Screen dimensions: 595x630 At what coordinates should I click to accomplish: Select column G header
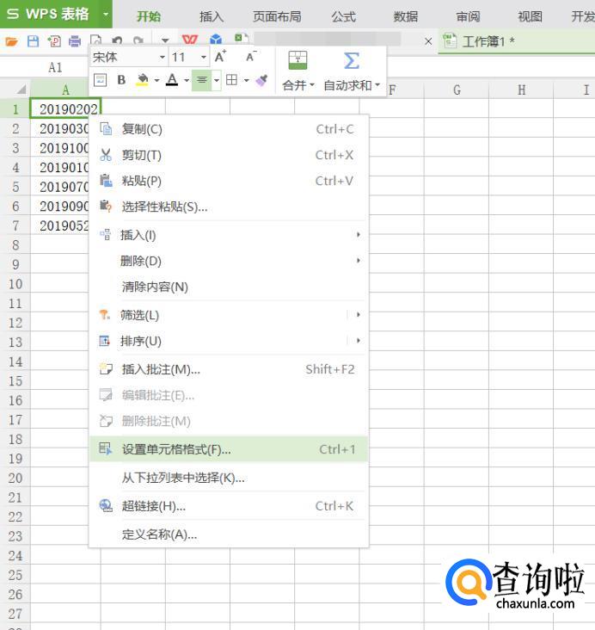click(x=457, y=90)
